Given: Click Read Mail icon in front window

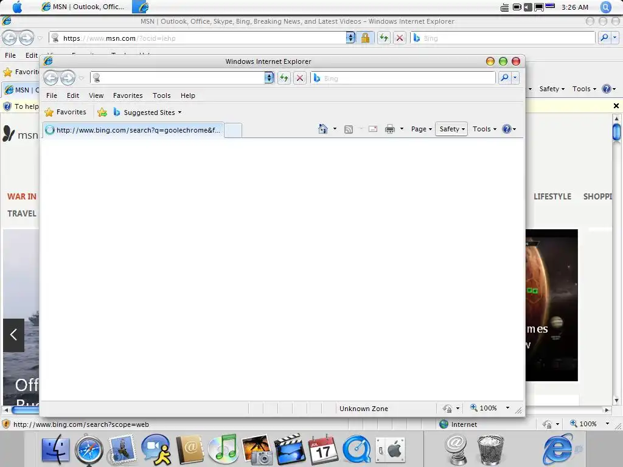Looking at the screenshot, I should coord(373,129).
